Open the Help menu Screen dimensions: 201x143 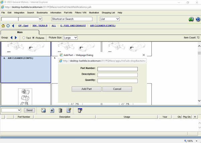120,13
